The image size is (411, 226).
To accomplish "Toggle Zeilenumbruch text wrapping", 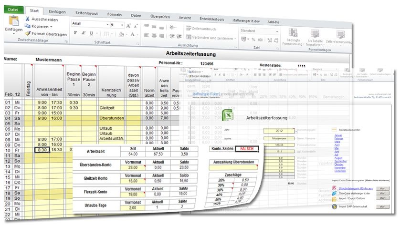I will click(201, 29).
